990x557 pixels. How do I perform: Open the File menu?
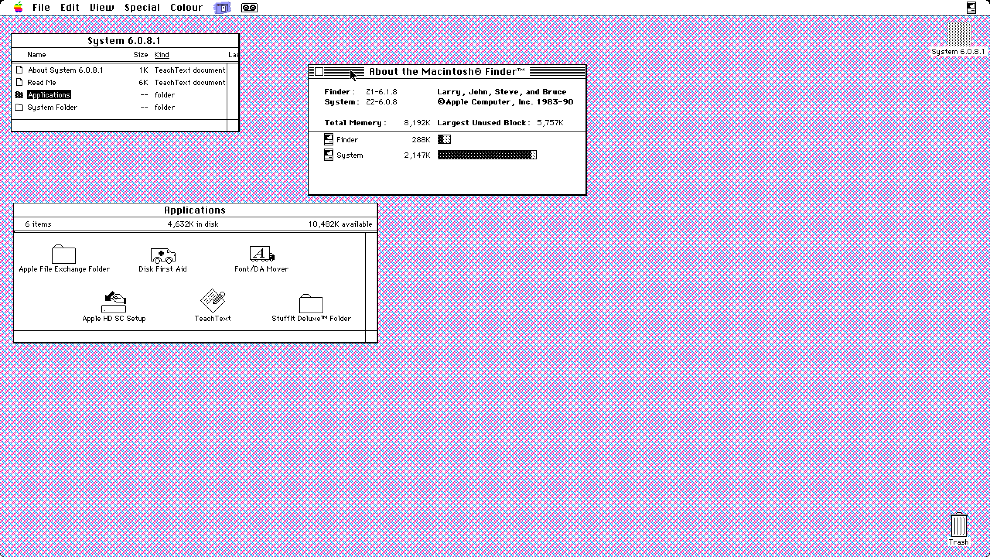41,7
